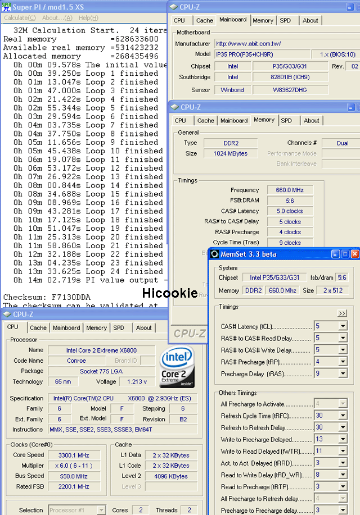The height and width of the screenshot is (515, 360).
Task: Open the Help menu in Super PI
Action: [x=88, y=18]
